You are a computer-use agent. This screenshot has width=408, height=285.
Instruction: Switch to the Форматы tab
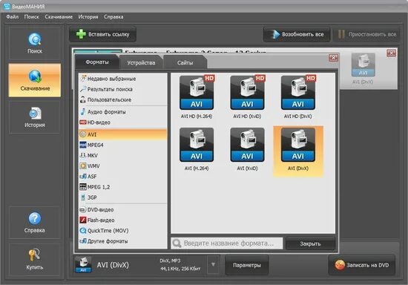[97, 62]
